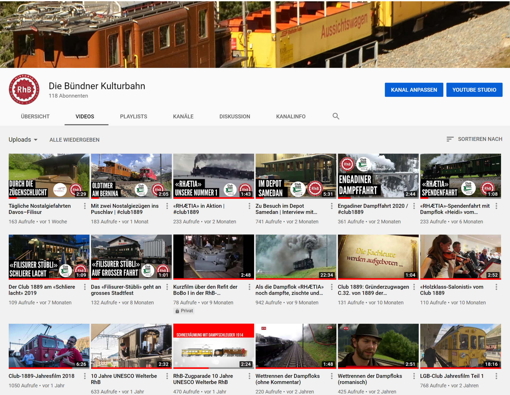The height and width of the screenshot is (395, 510).
Task: Play «Filisurer Stübli» Schliere lacht thumbnail
Action: coord(49,257)
